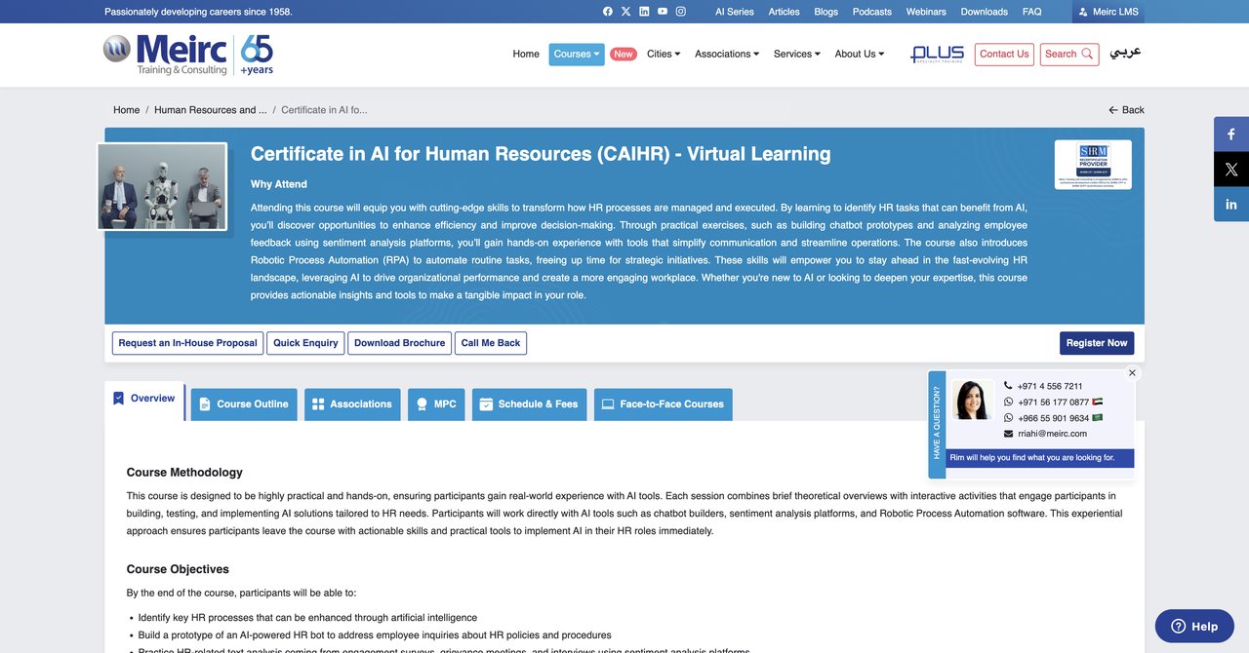This screenshot has height=653, width=1249.
Task: Click the envelope icon beside rriahi@meirc.com
Action: tap(1008, 434)
